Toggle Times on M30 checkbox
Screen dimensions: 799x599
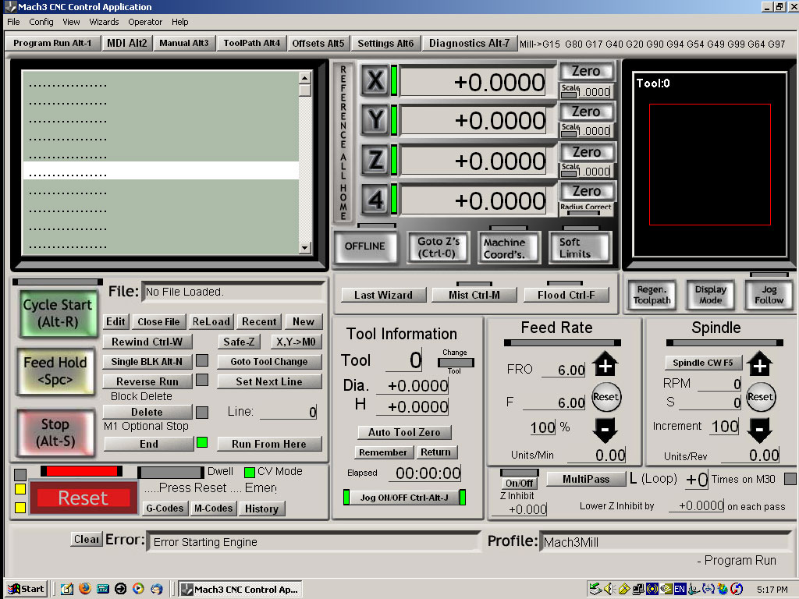[790, 479]
